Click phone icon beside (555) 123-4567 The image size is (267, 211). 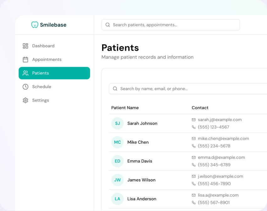tap(193, 127)
